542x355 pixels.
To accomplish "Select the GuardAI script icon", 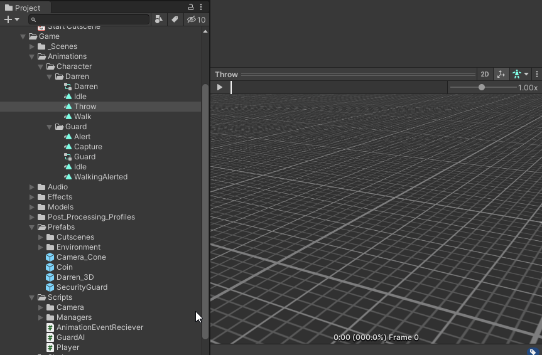I will [50, 337].
